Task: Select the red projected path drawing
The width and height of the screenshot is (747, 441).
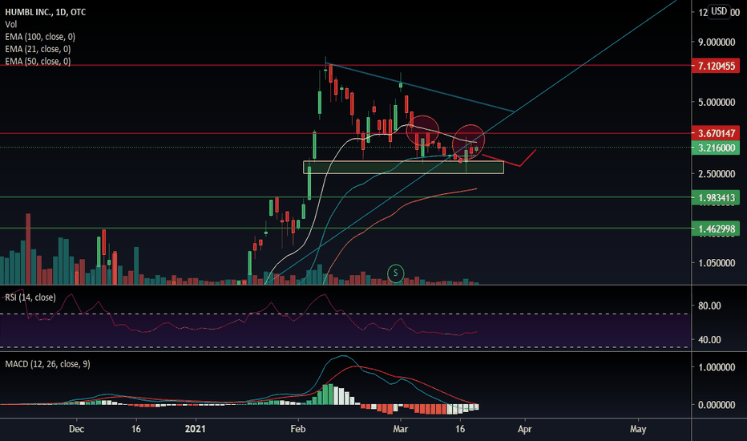Action: point(509,158)
